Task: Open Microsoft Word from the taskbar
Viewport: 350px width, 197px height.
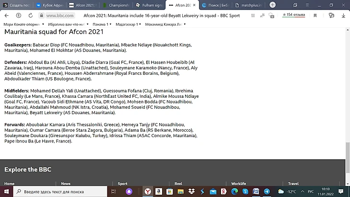Action: point(256,191)
